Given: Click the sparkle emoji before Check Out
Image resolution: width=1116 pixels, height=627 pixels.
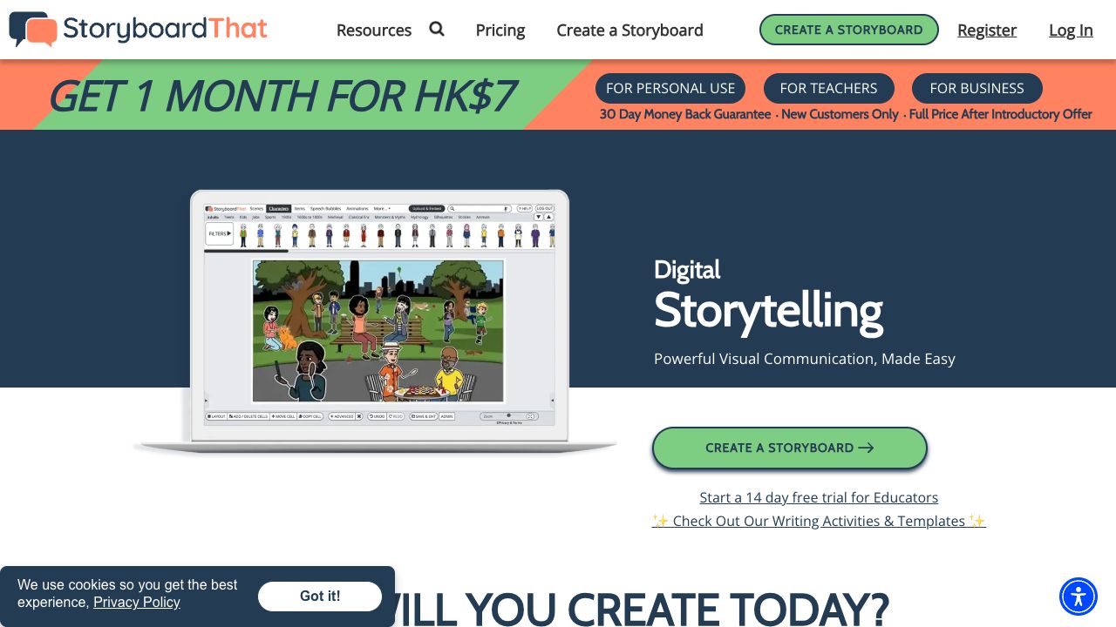Looking at the screenshot, I should coord(661,521).
